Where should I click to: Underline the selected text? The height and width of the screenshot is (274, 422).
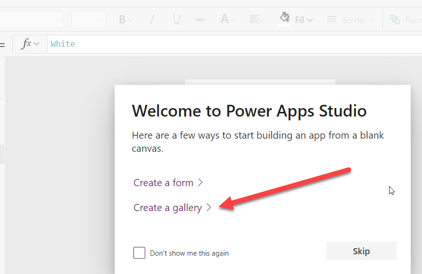pos(176,19)
